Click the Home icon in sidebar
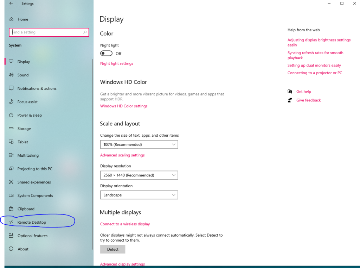 click(11, 19)
